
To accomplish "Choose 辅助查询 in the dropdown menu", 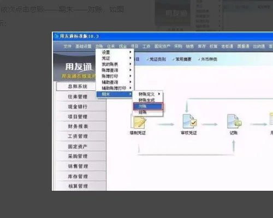I will pyautogui.click(x=115, y=82).
